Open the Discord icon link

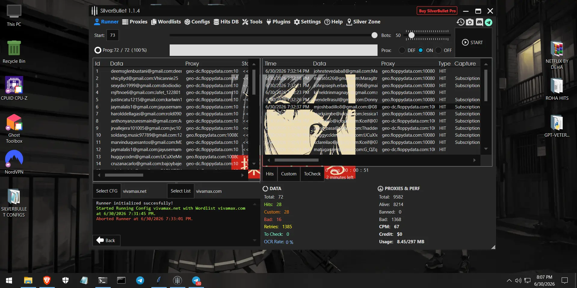479,22
